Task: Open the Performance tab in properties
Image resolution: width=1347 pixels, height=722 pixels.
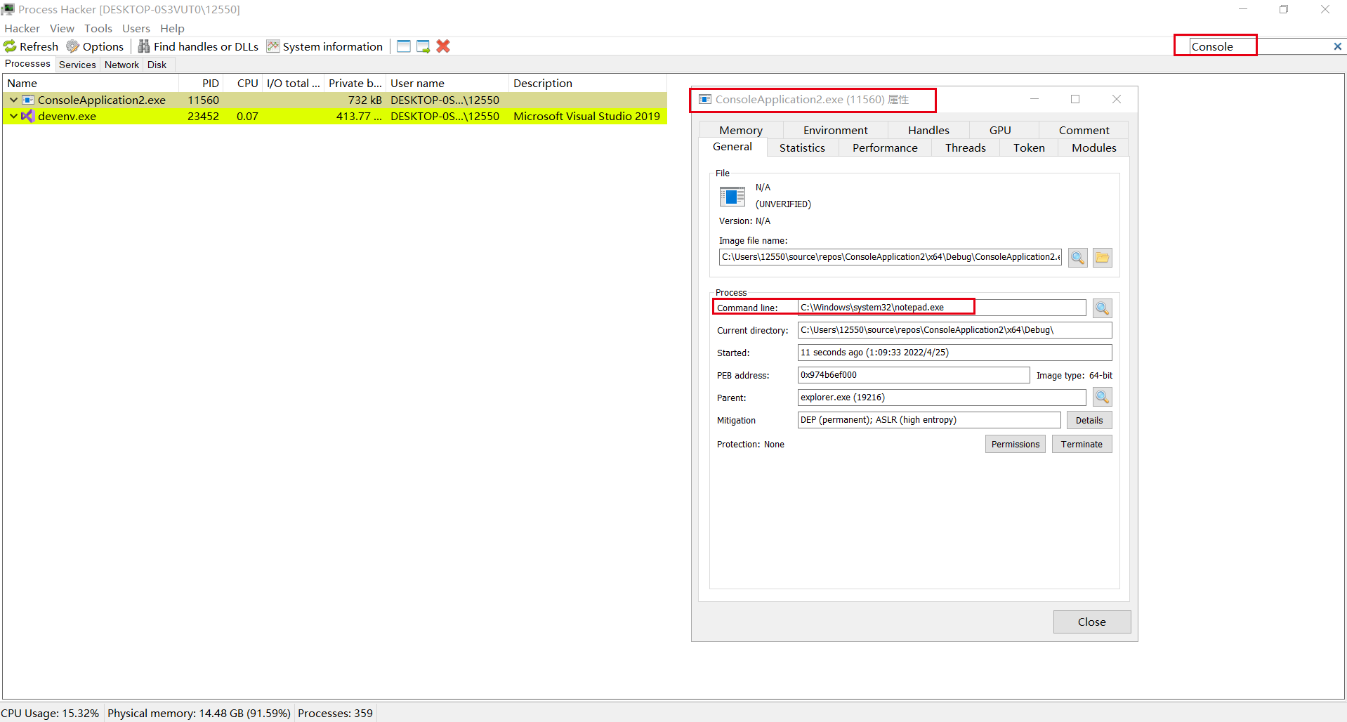Action: tap(885, 148)
